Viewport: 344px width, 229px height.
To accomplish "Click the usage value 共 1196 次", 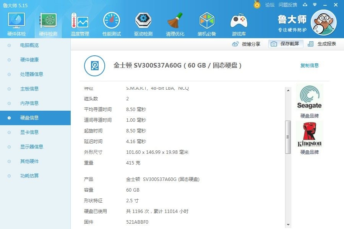I will [157, 211].
